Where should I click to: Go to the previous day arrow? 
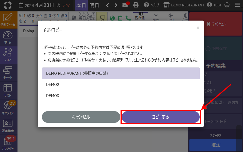[107, 5]
